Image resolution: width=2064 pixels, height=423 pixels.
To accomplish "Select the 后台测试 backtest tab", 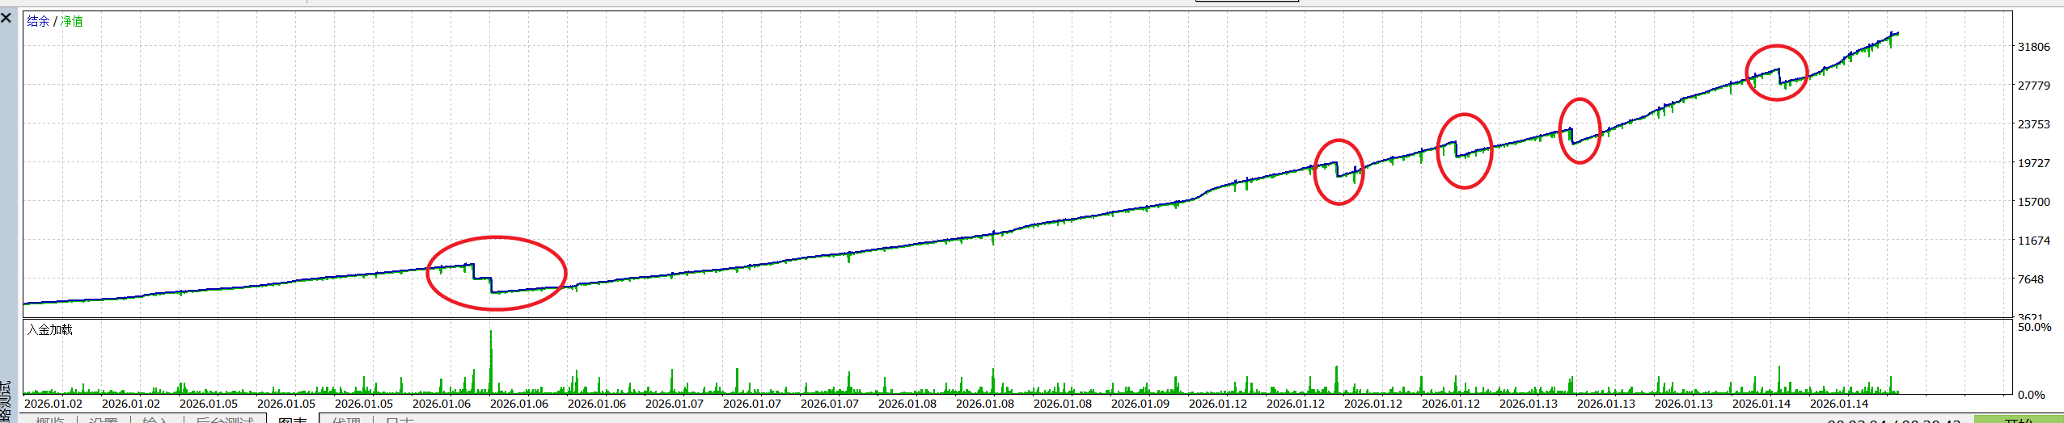I will coord(224,419).
